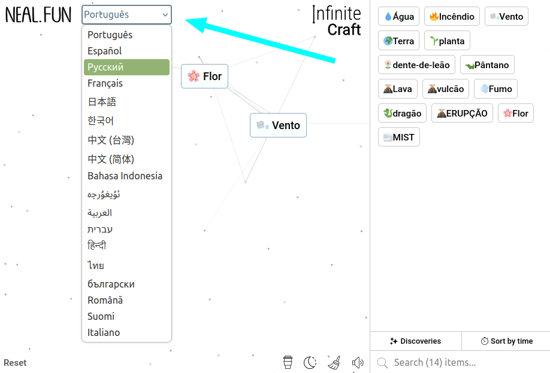Choose Română from the language list
The height and width of the screenshot is (373, 550).
[126, 300]
